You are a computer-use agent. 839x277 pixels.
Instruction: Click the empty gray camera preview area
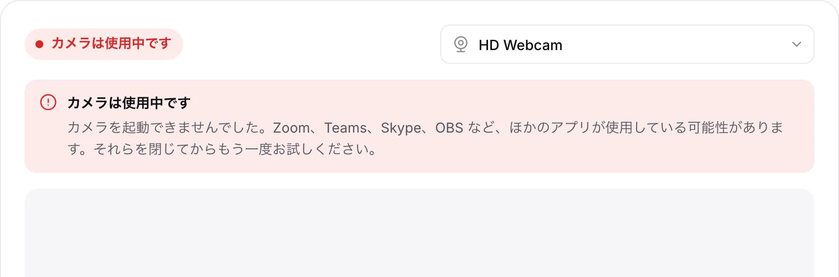[419, 233]
